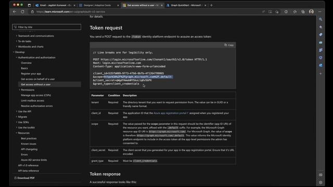Switch to Email - Jagdish Kumawat tab
Screen dimensions: 333x187
55,5
